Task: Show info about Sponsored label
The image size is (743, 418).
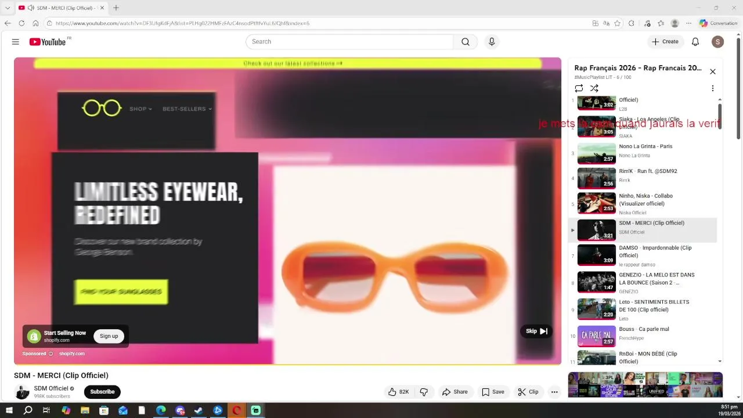Action: 51,354
